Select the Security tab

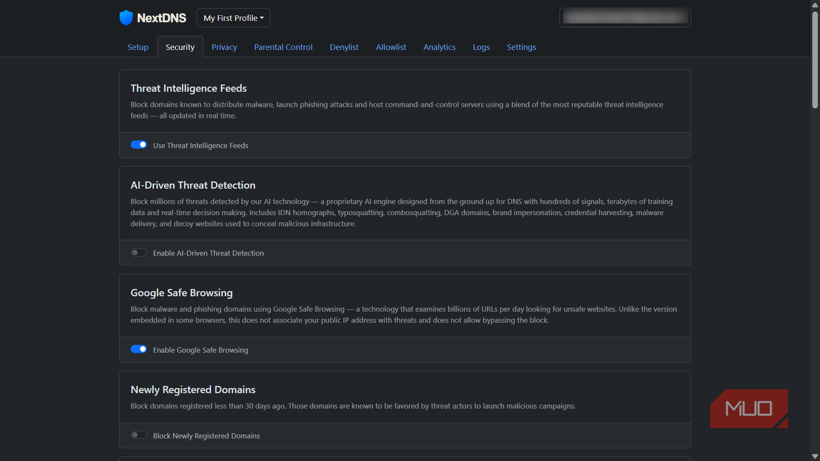tap(180, 47)
